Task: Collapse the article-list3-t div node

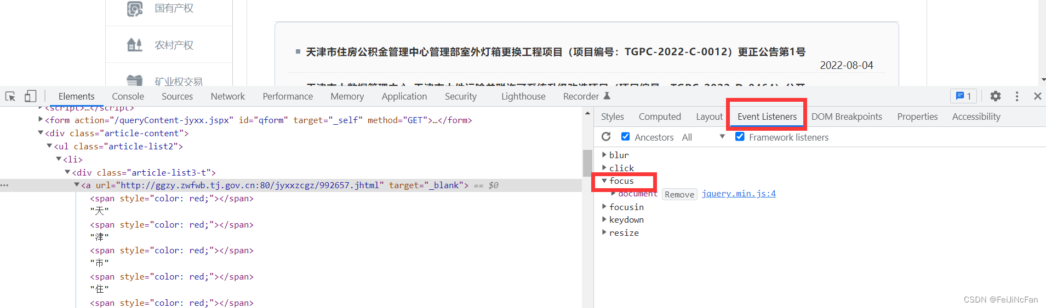Action: (x=67, y=172)
